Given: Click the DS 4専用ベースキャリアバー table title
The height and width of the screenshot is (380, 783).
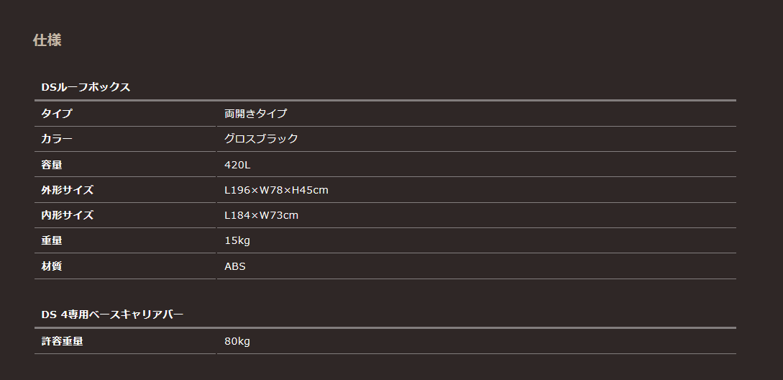Looking at the screenshot, I should click(112, 315).
